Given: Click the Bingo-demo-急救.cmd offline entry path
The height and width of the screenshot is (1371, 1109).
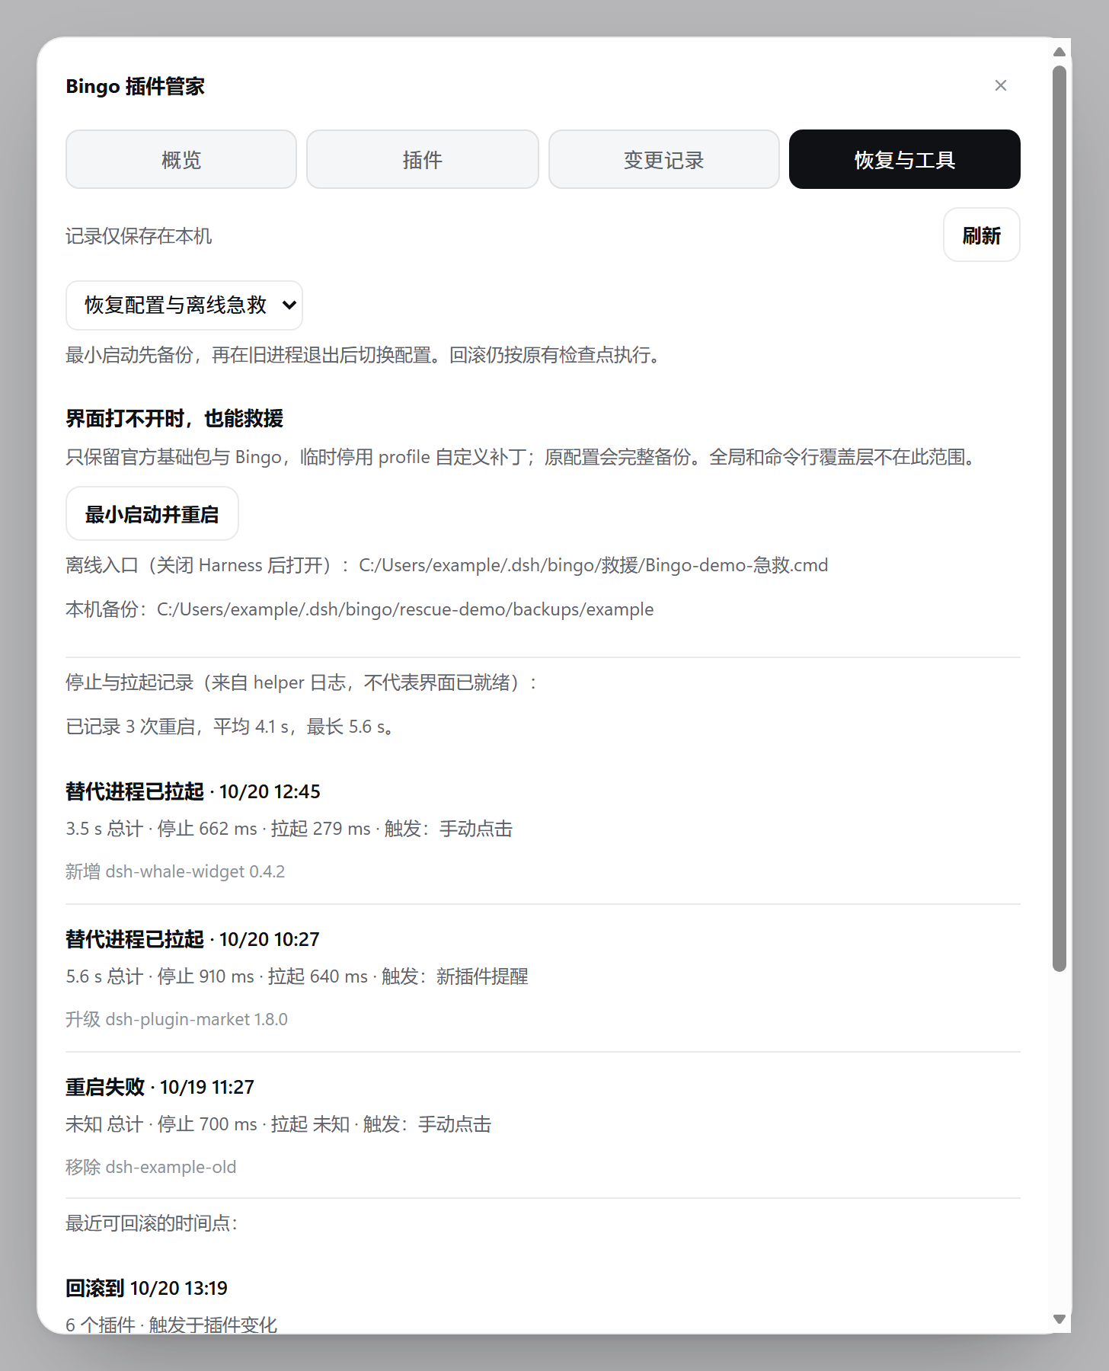Looking at the screenshot, I should click(x=593, y=565).
